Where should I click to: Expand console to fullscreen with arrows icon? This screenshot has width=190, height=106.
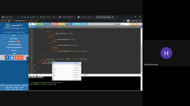33,75
